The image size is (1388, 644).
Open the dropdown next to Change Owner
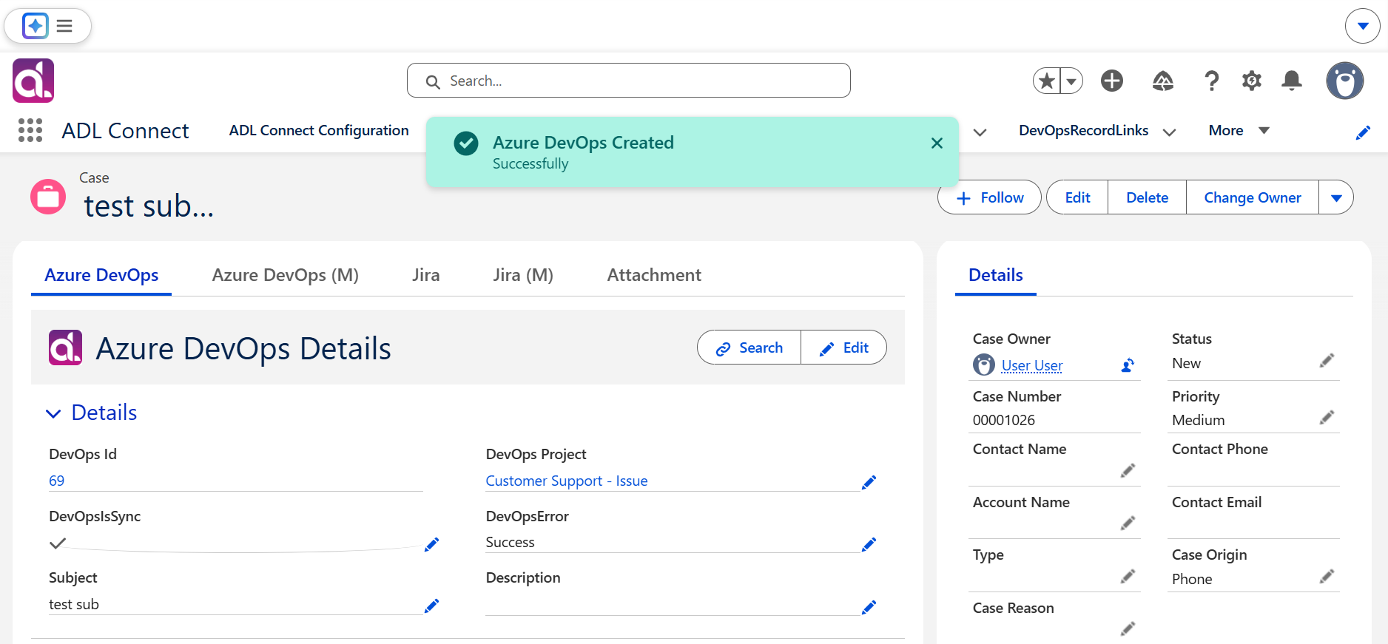click(x=1336, y=197)
